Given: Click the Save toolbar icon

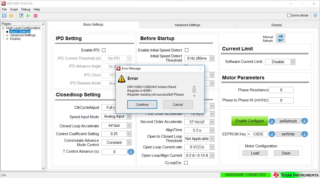Looking at the screenshot, I should click(x=4, y=16).
